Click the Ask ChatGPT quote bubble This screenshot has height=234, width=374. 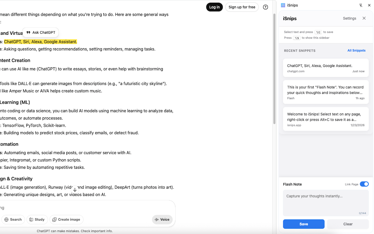point(40,32)
